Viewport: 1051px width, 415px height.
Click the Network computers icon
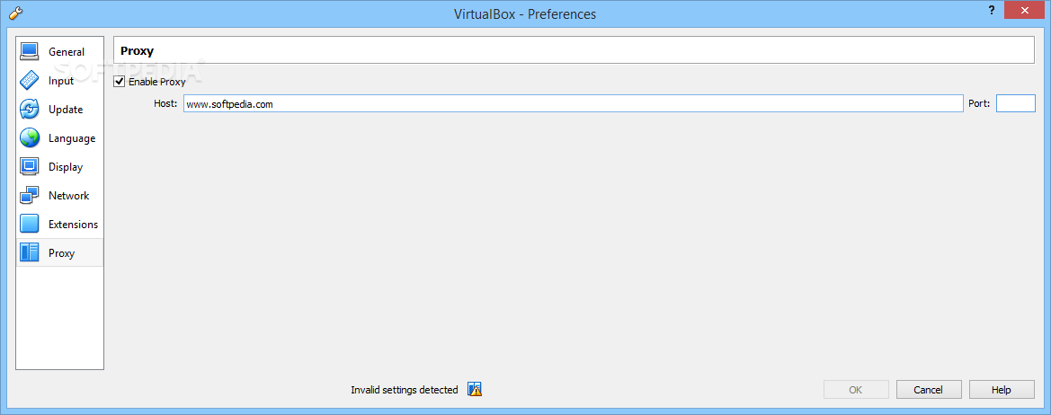click(x=30, y=196)
